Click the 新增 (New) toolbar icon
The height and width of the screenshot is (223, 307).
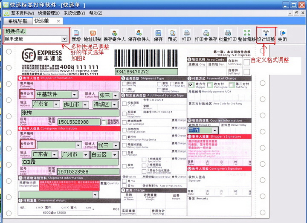coord(76,36)
